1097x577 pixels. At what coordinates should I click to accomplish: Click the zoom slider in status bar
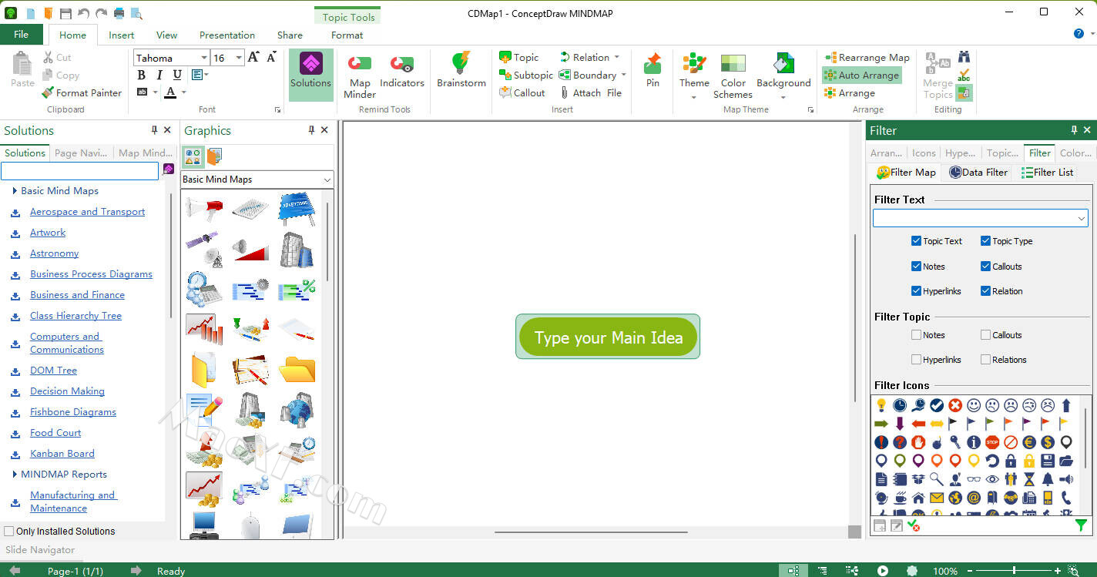1014,571
